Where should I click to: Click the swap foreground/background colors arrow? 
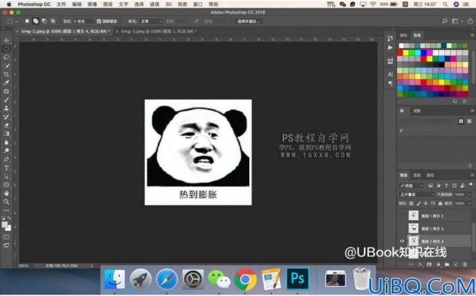pyautogui.click(x=9, y=218)
